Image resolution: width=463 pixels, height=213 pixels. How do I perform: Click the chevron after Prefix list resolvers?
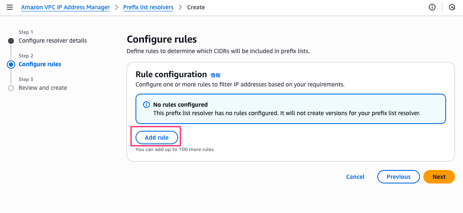(180, 7)
